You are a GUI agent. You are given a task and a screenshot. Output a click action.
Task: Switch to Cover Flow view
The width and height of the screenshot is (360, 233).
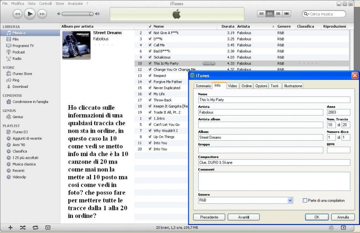click(x=286, y=14)
